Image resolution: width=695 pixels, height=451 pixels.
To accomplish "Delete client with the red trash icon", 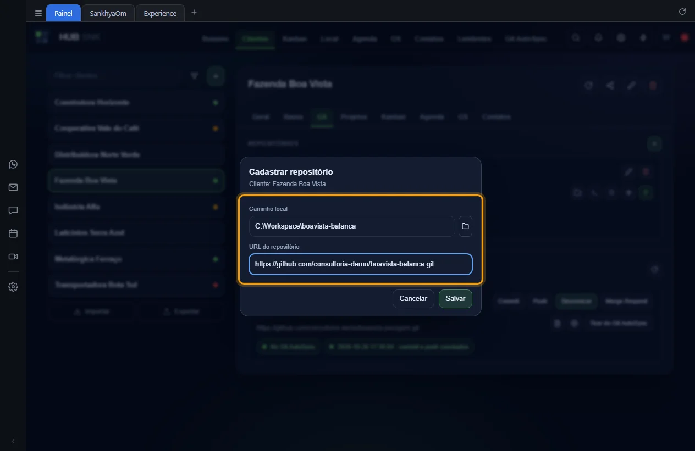I will pos(653,86).
